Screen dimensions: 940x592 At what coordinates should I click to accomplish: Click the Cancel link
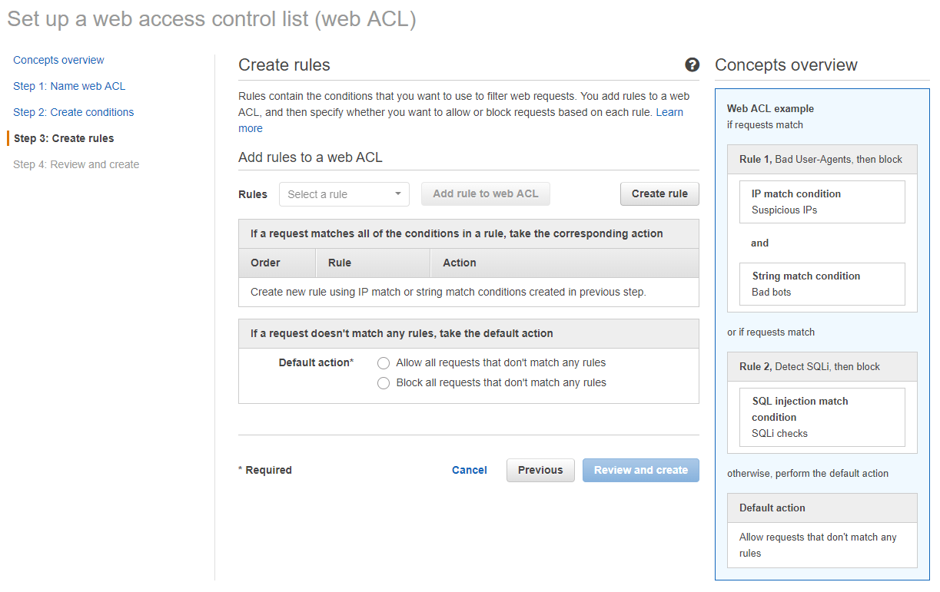(469, 470)
